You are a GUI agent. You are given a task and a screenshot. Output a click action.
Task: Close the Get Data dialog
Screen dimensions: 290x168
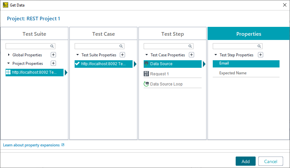285,5
